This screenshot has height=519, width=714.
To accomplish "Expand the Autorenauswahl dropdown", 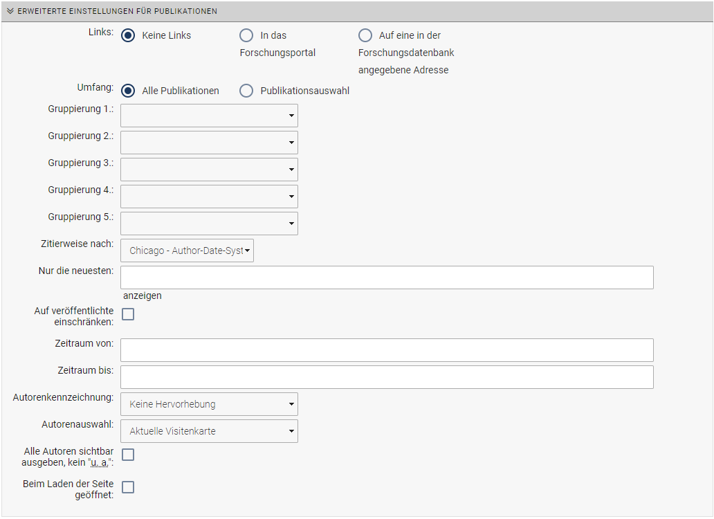I will click(209, 431).
